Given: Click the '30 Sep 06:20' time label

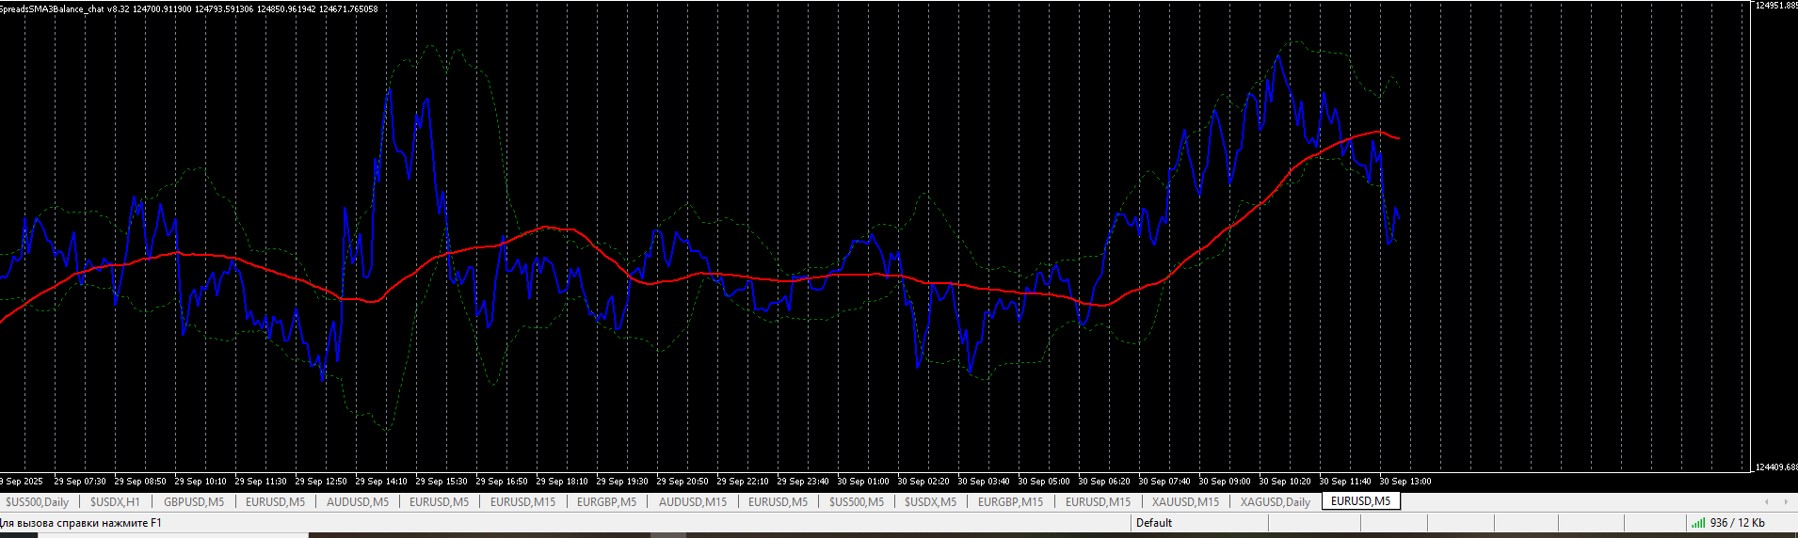Looking at the screenshot, I should point(1104,482).
